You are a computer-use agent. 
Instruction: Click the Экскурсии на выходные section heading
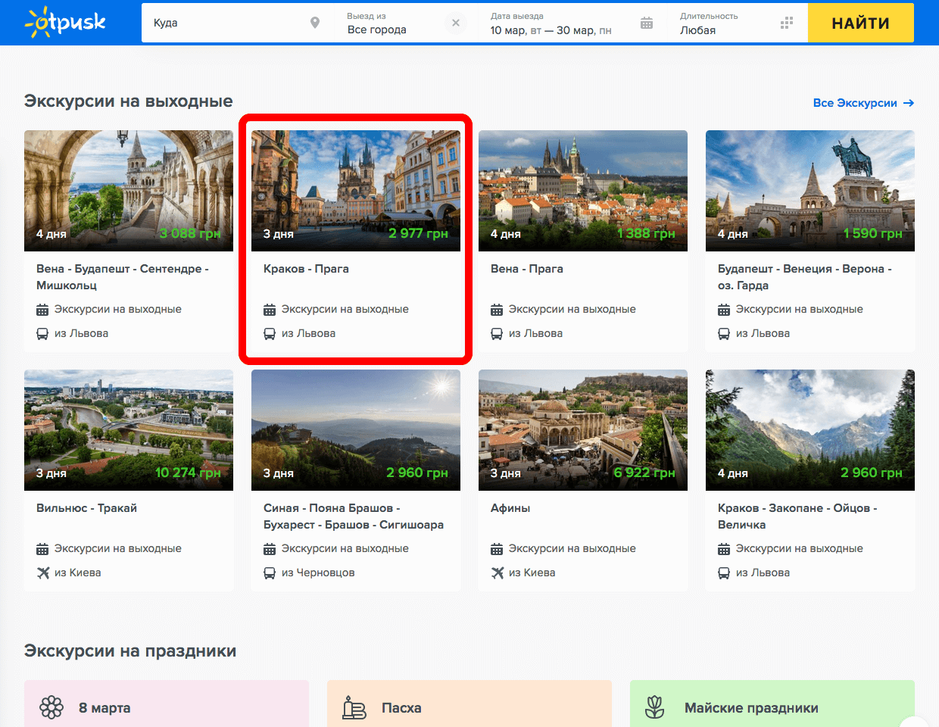click(x=129, y=101)
